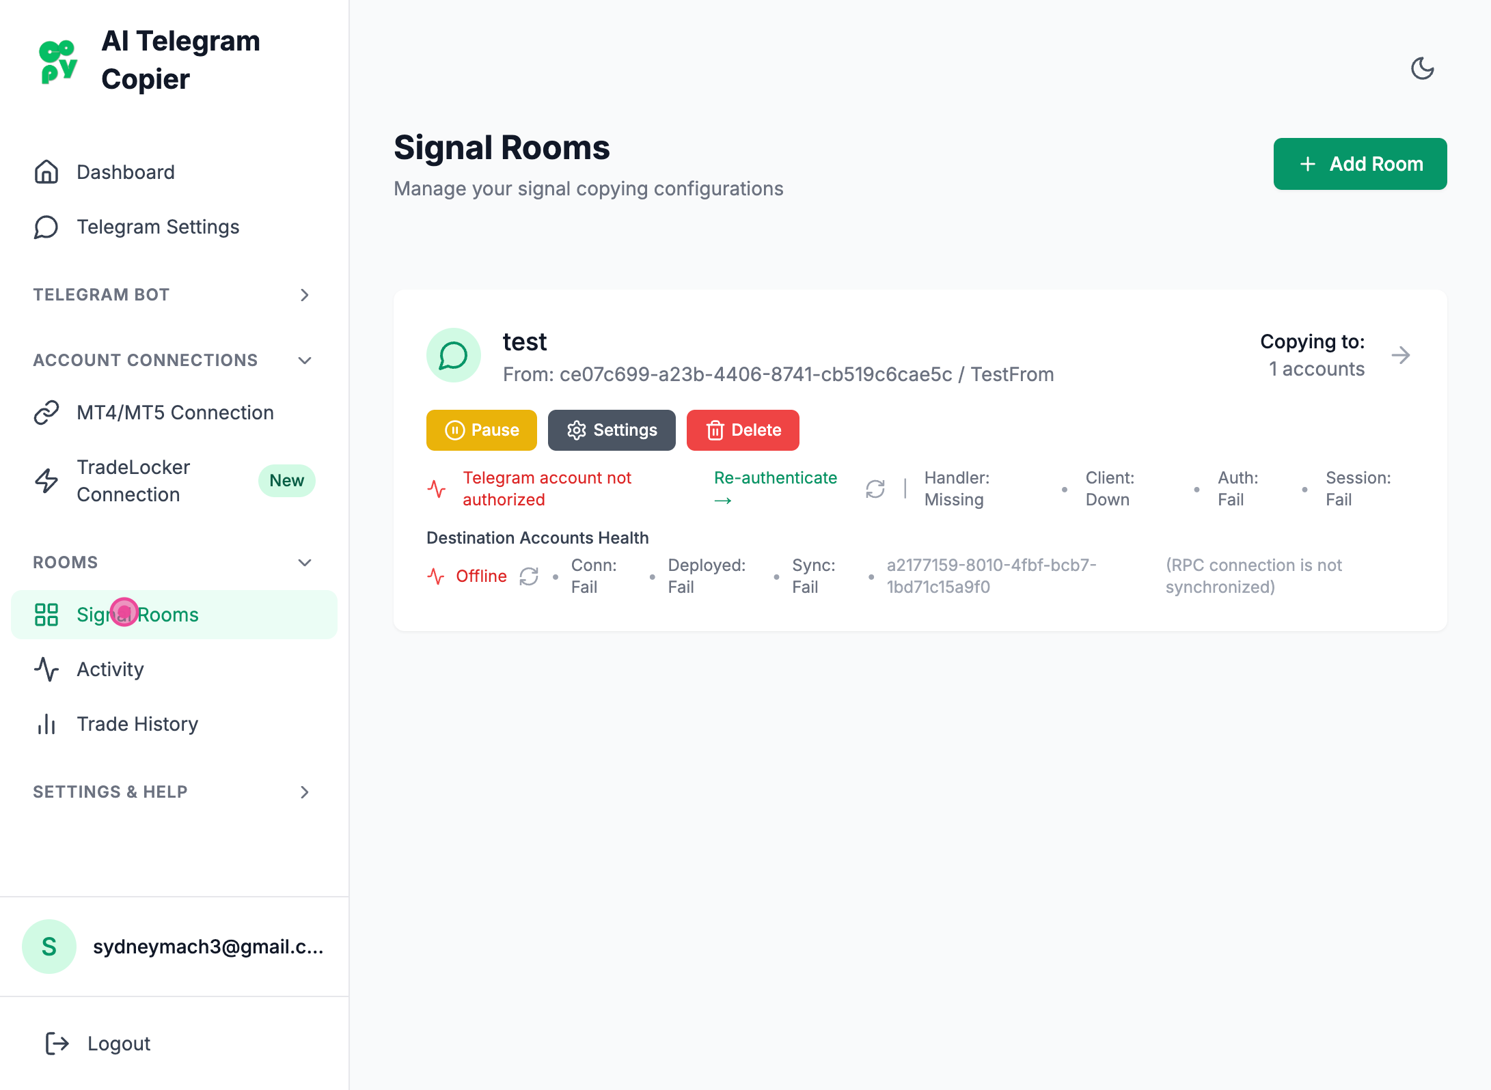Expand SETTINGS & HELP section
Viewport: 1491px width, 1090px height.
click(x=305, y=792)
